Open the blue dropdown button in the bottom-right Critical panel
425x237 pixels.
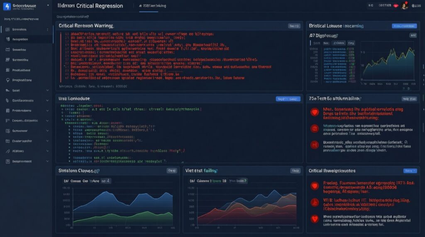(410, 171)
